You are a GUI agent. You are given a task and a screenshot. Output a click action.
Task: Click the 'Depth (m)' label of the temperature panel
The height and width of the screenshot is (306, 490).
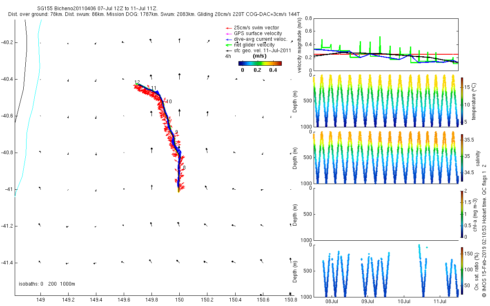[x=295, y=101]
